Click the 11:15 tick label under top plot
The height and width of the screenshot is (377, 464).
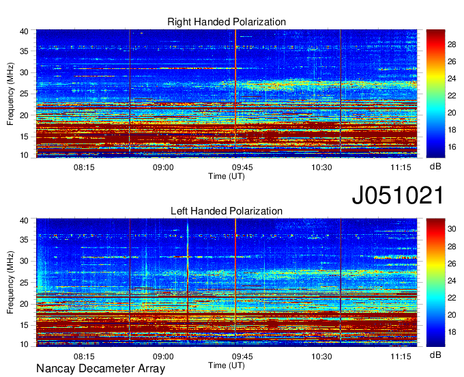(401, 167)
